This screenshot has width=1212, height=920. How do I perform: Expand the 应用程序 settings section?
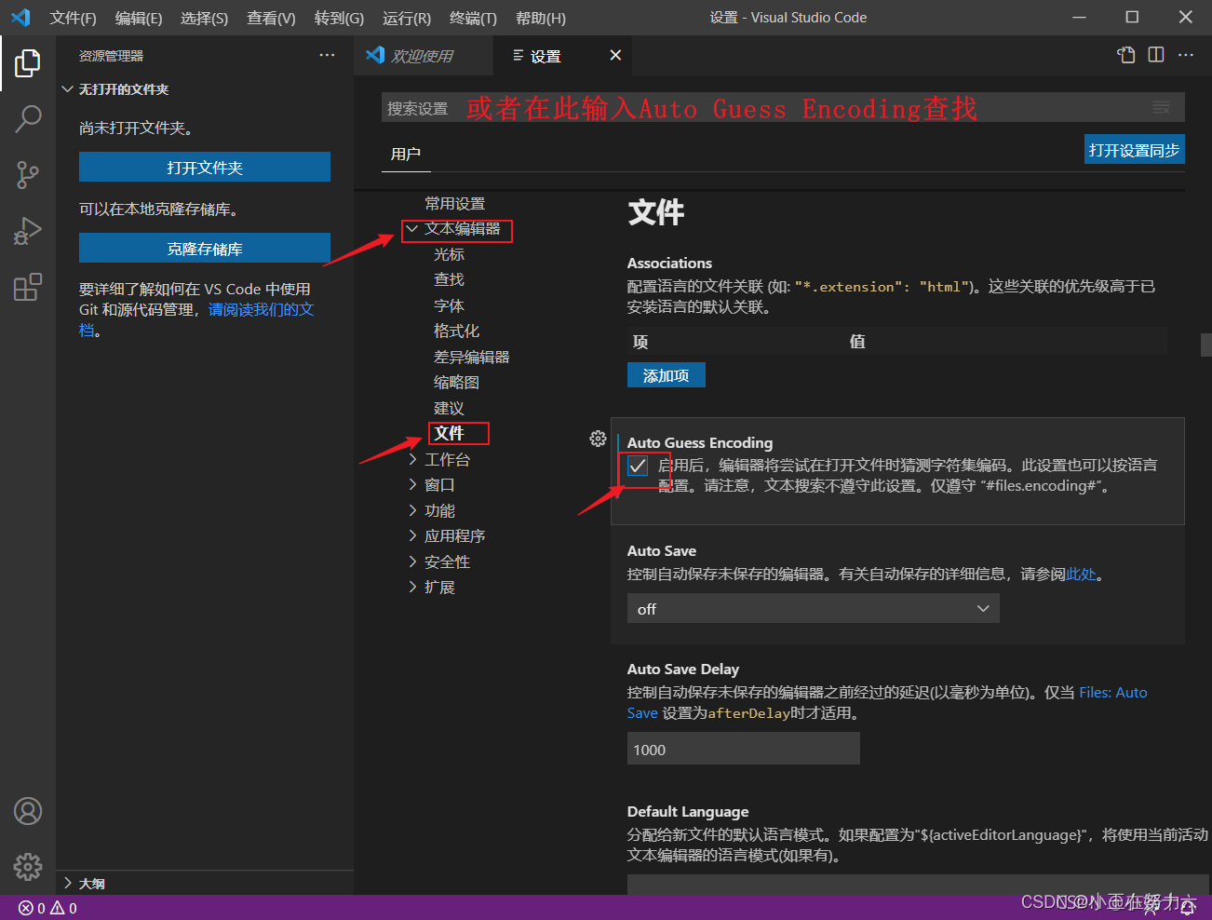412,536
